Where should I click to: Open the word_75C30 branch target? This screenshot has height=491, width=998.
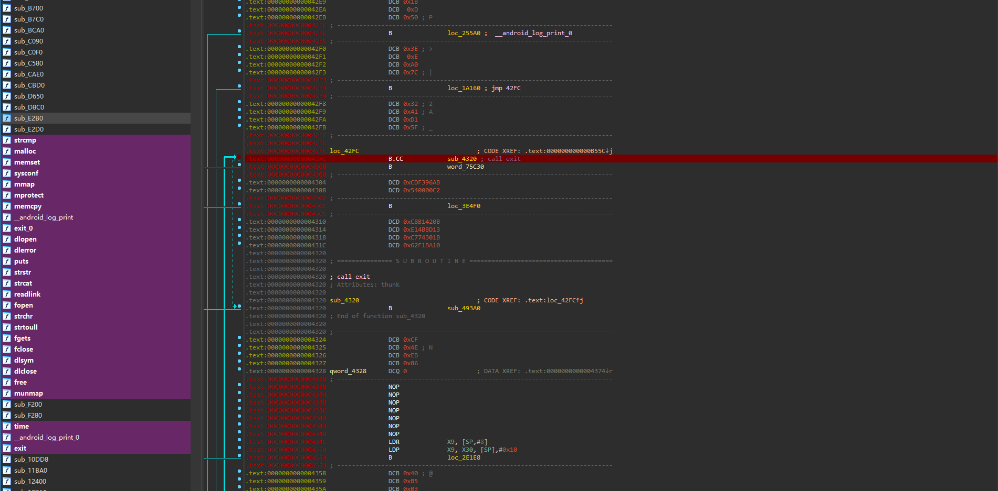click(x=465, y=167)
